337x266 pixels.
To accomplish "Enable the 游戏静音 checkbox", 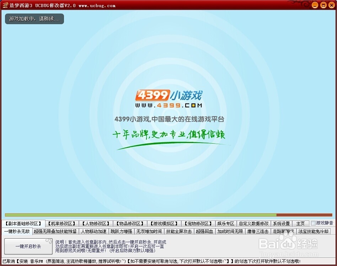I will point(313,223).
